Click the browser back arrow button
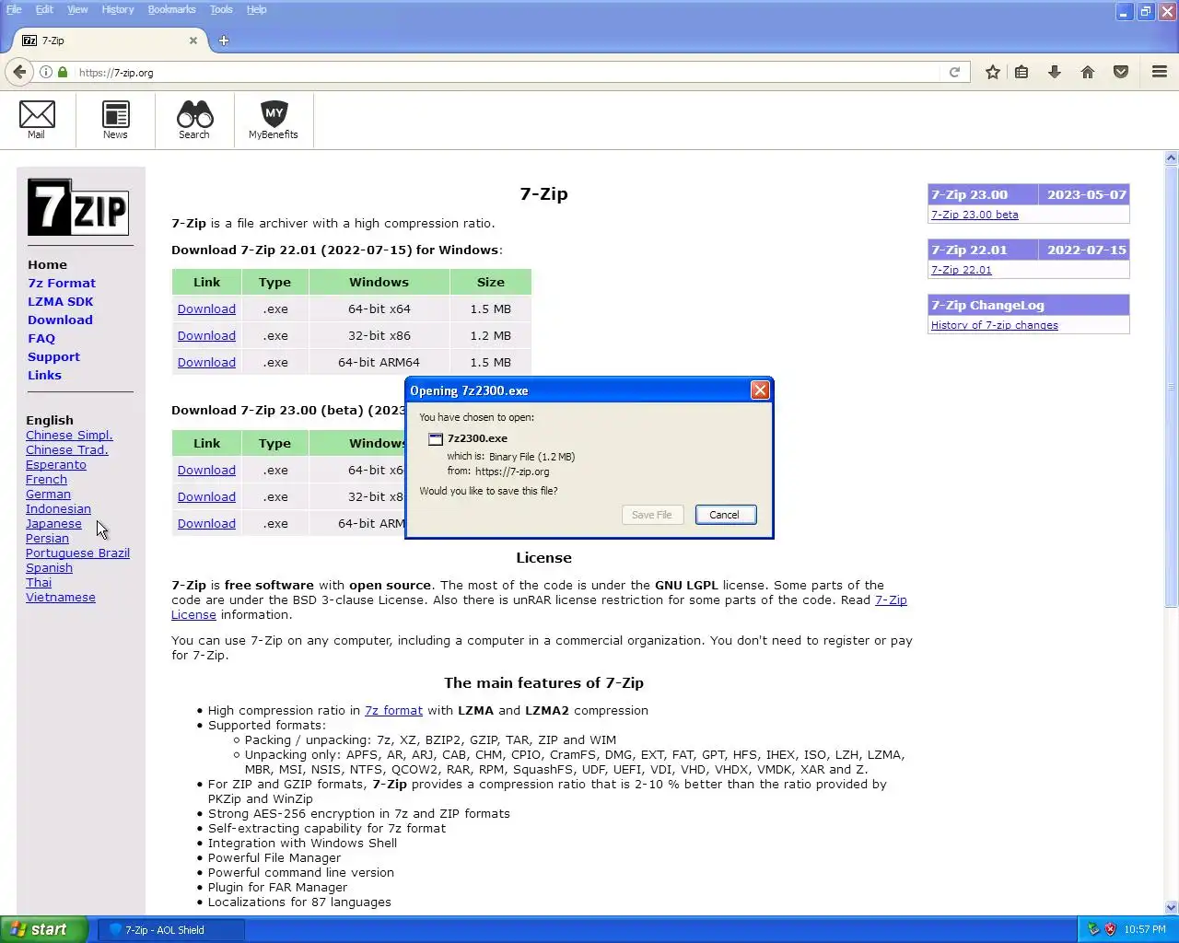 click(19, 72)
